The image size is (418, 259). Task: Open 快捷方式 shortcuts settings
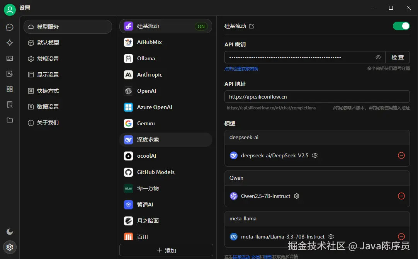click(68, 91)
